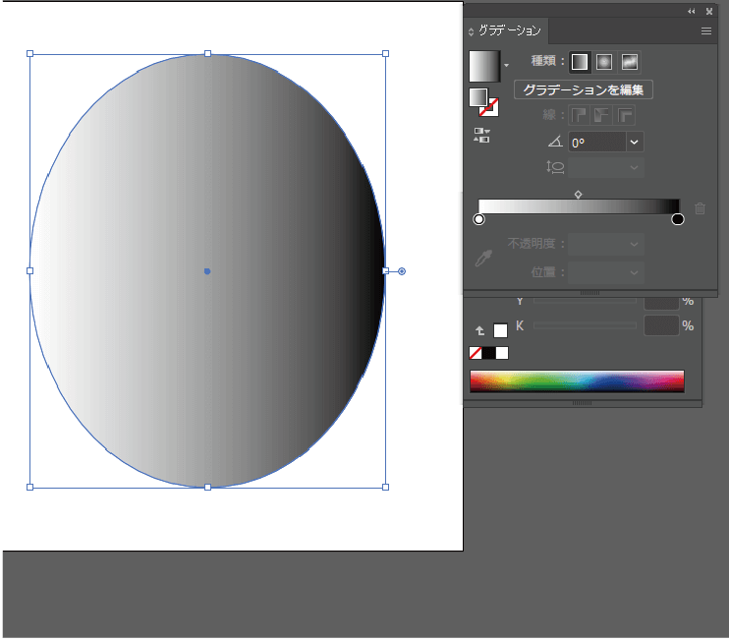The width and height of the screenshot is (729, 641).
Task: Click the None swatch in Color panel
Action: (476, 353)
